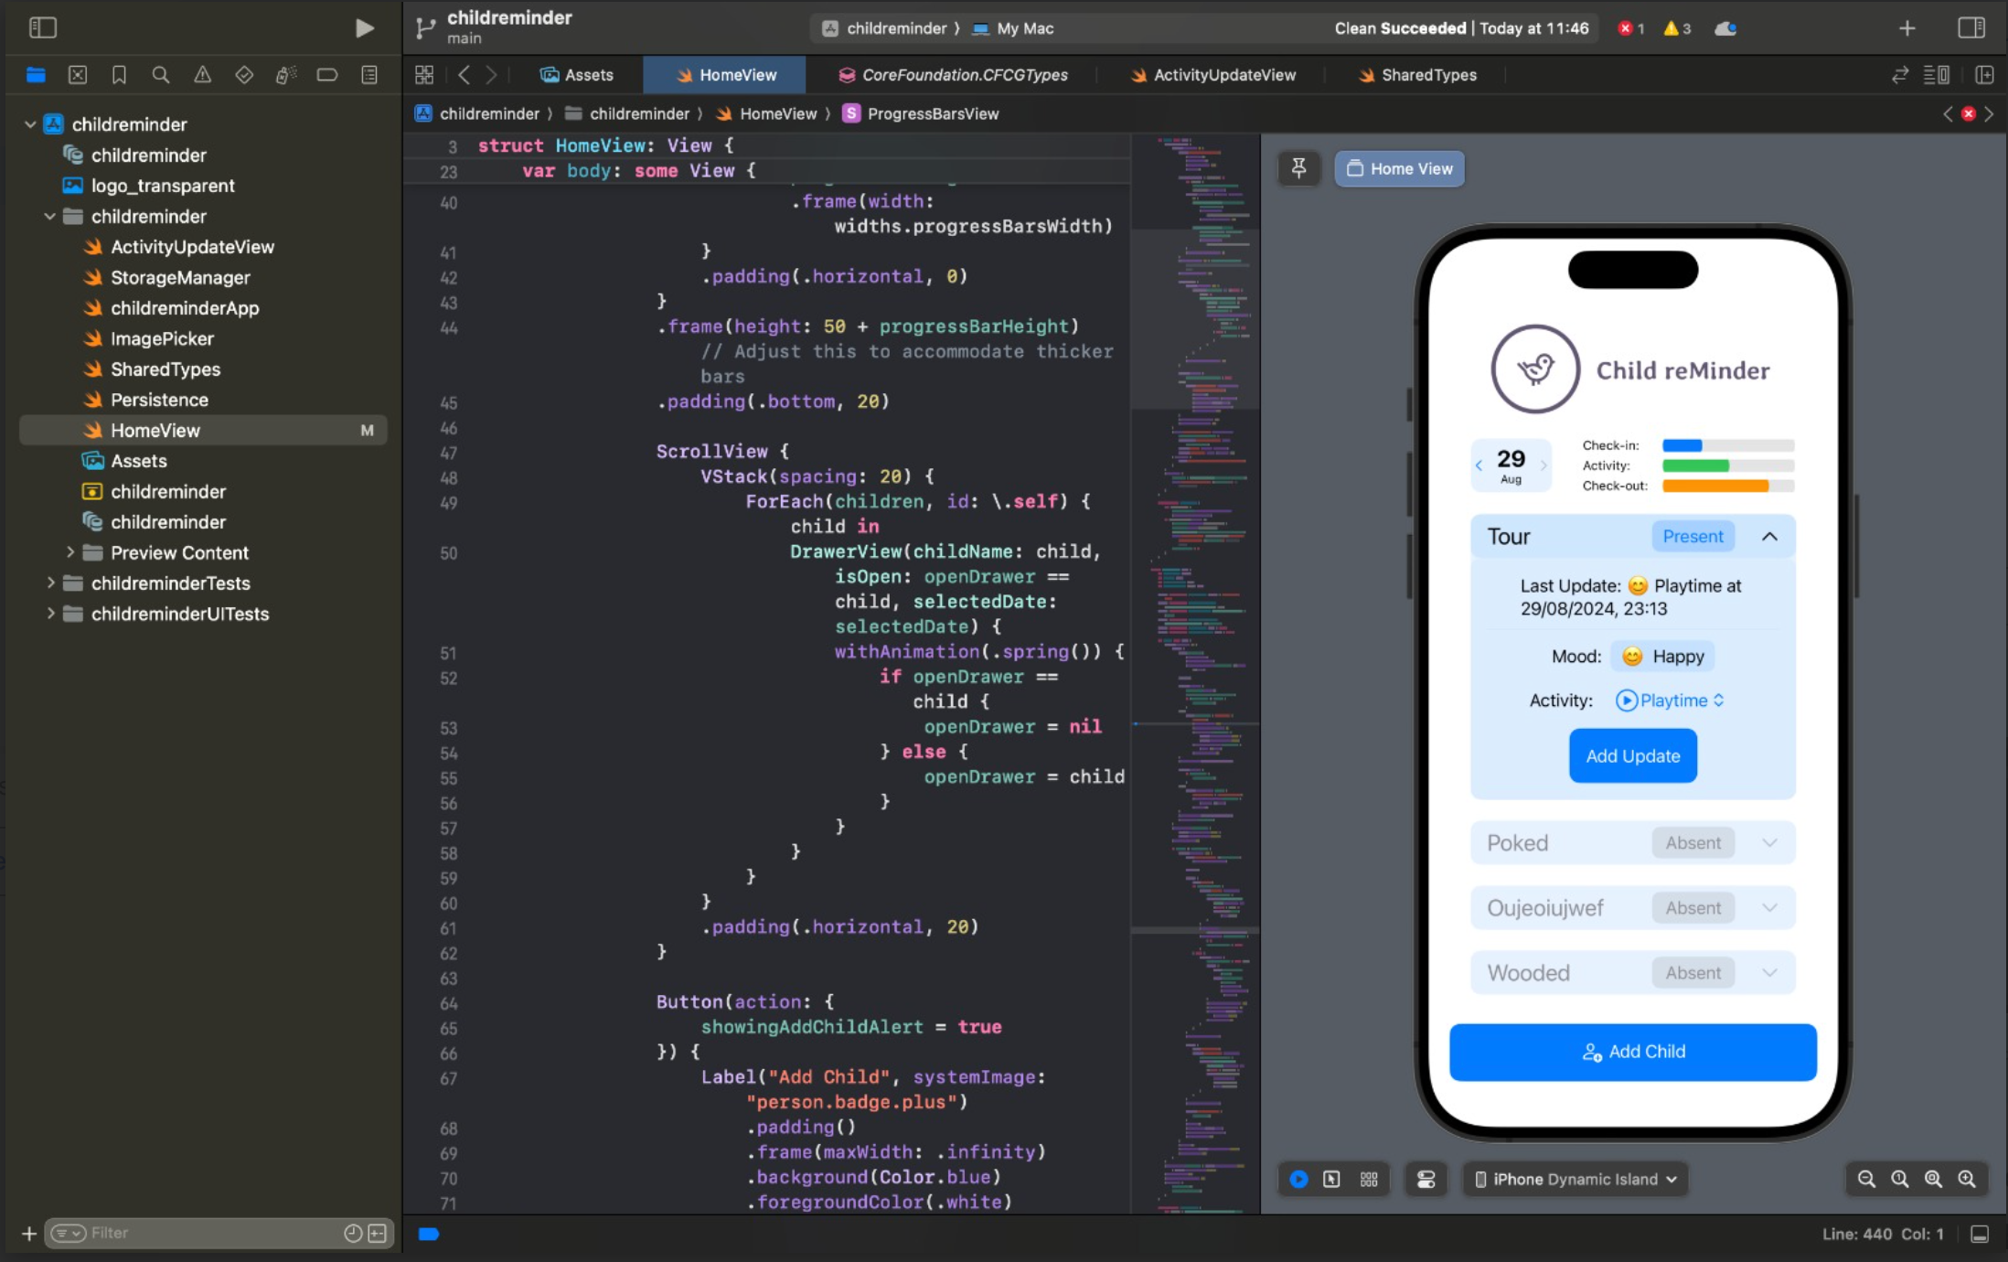Expand the childreminderTests folder
Image resolution: width=2008 pixels, height=1262 pixels.
(x=51, y=583)
